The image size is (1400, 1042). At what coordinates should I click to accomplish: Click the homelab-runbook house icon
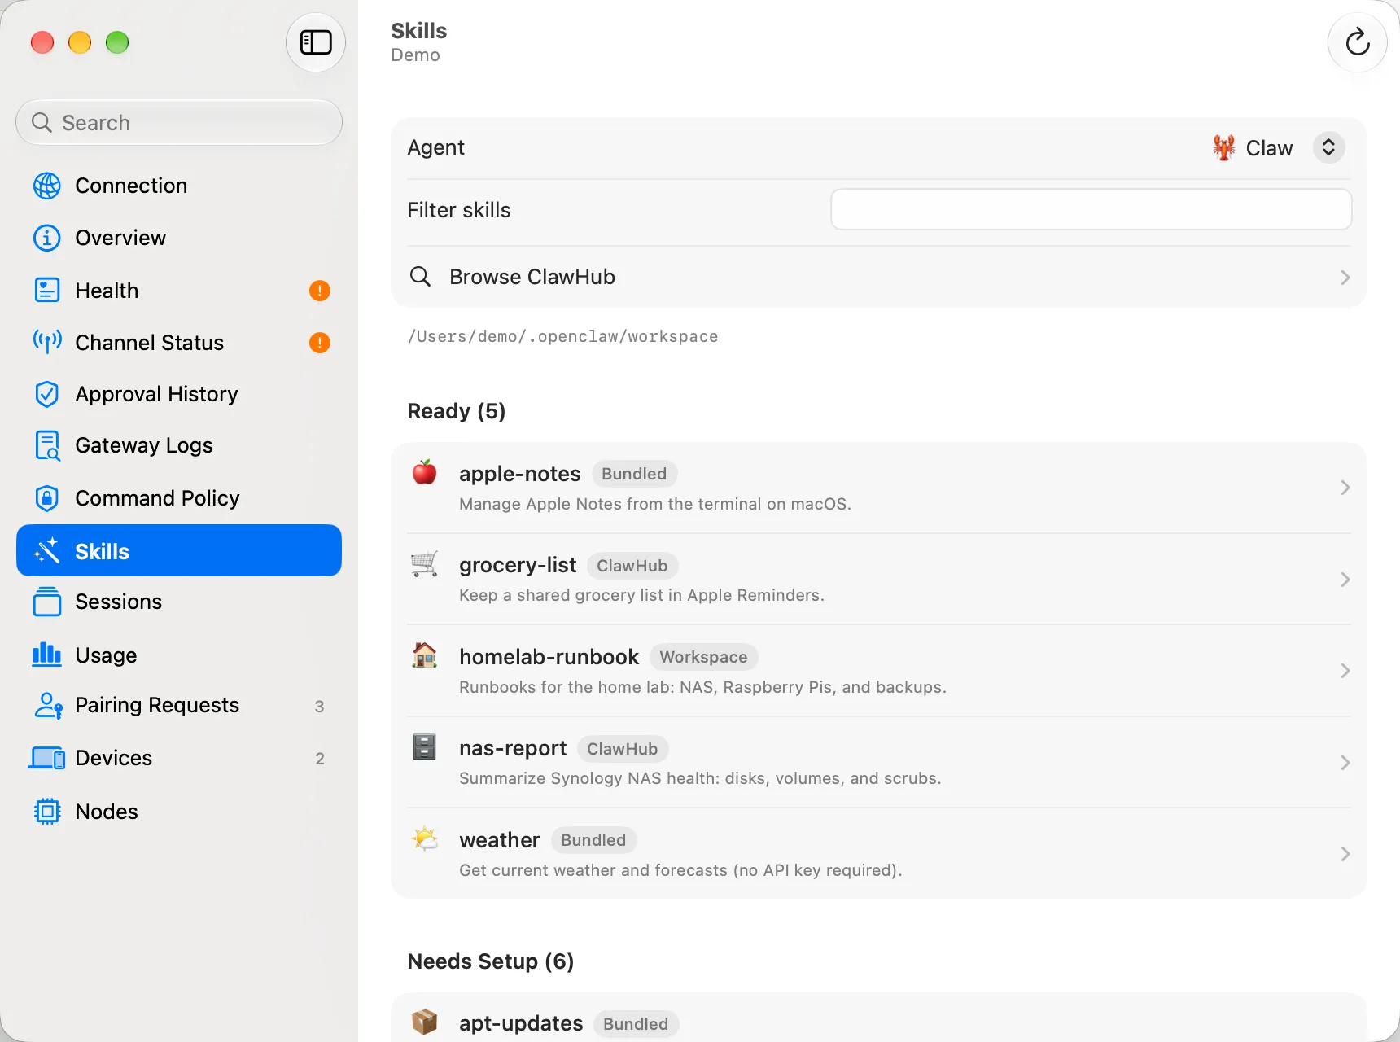(x=425, y=655)
